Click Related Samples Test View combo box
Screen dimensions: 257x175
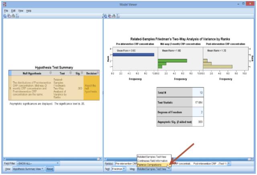(154, 169)
